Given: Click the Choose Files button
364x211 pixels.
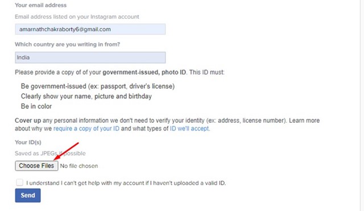Looking at the screenshot, I should [36, 166].
